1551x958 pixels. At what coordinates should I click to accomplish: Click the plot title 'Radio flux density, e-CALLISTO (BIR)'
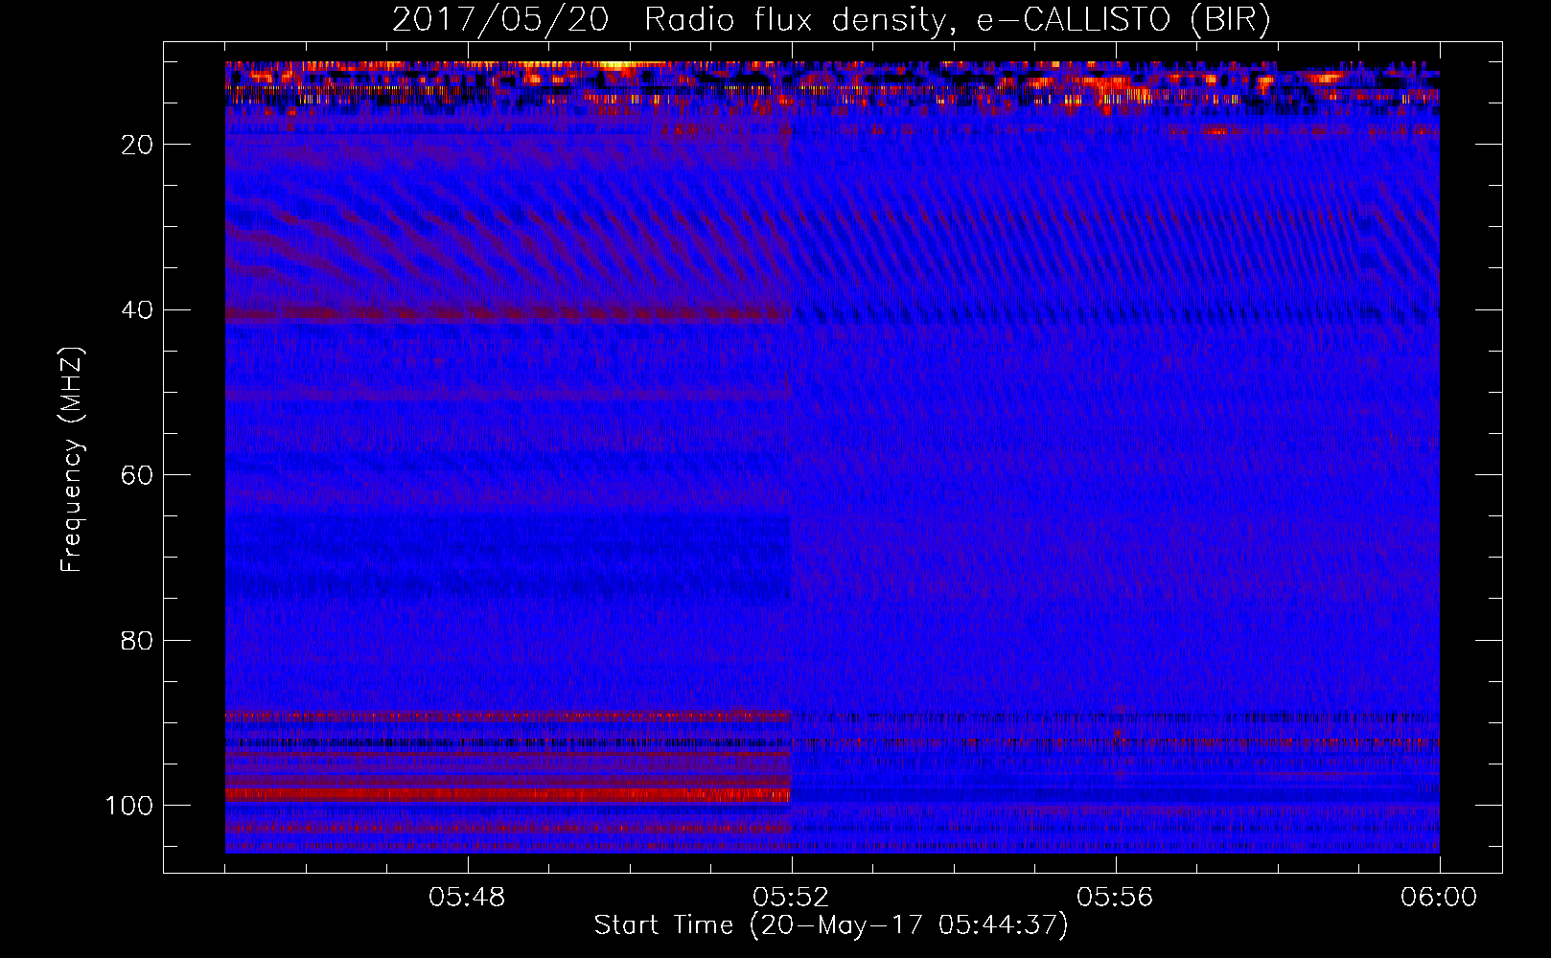(957, 20)
